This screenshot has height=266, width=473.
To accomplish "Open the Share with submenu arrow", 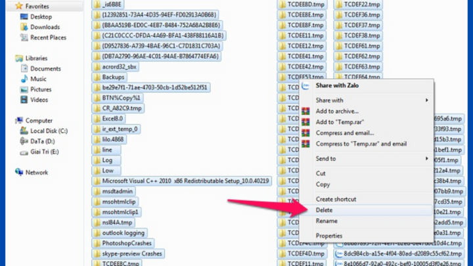I will pyautogui.click(x=426, y=100).
